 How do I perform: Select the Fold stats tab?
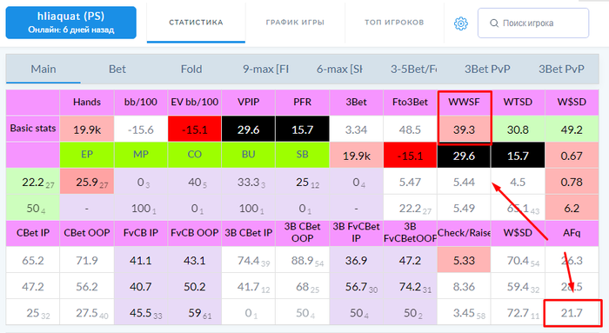click(191, 69)
